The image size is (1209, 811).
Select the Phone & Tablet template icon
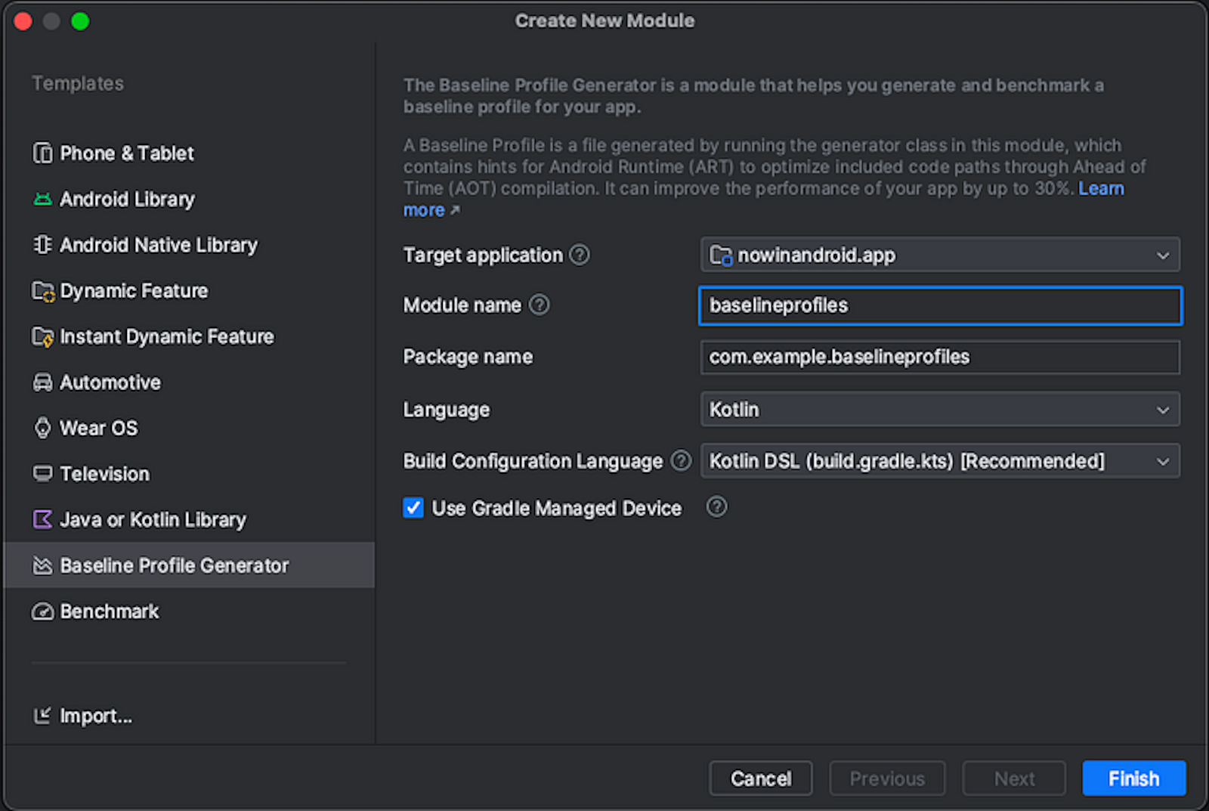(42, 153)
